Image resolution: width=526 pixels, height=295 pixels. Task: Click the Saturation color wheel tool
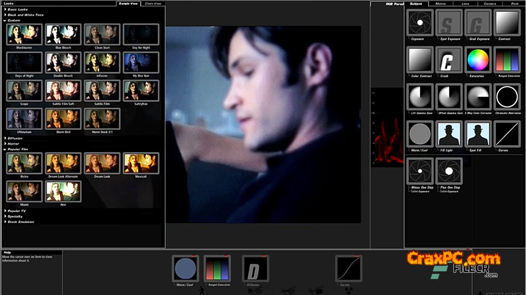point(478,60)
